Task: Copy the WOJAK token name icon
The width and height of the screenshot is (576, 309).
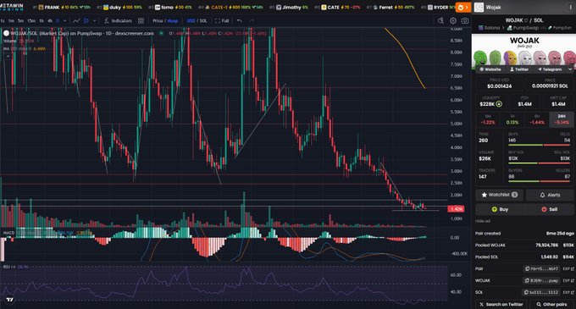Action: 526,20
